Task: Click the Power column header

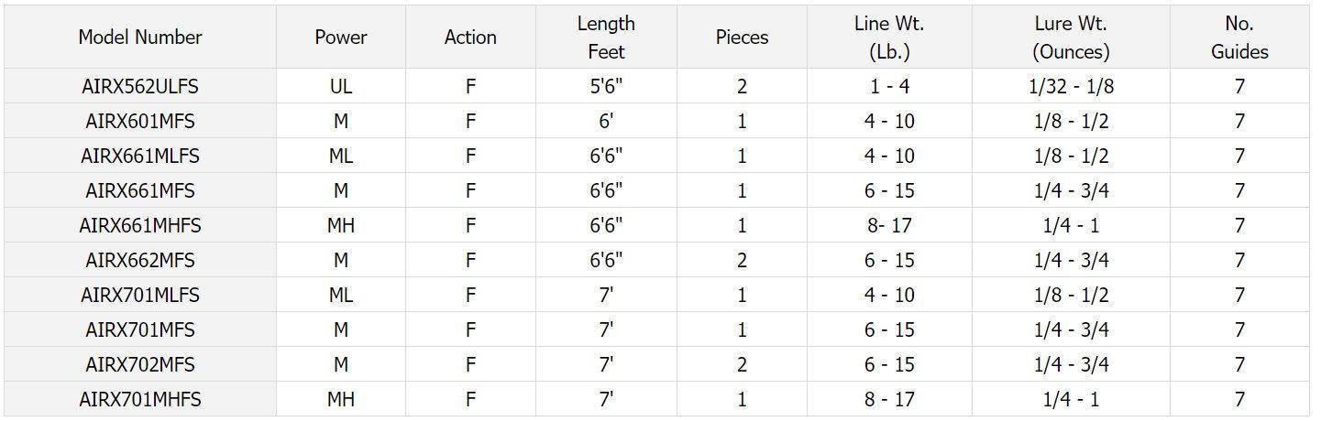Action: pos(341,38)
